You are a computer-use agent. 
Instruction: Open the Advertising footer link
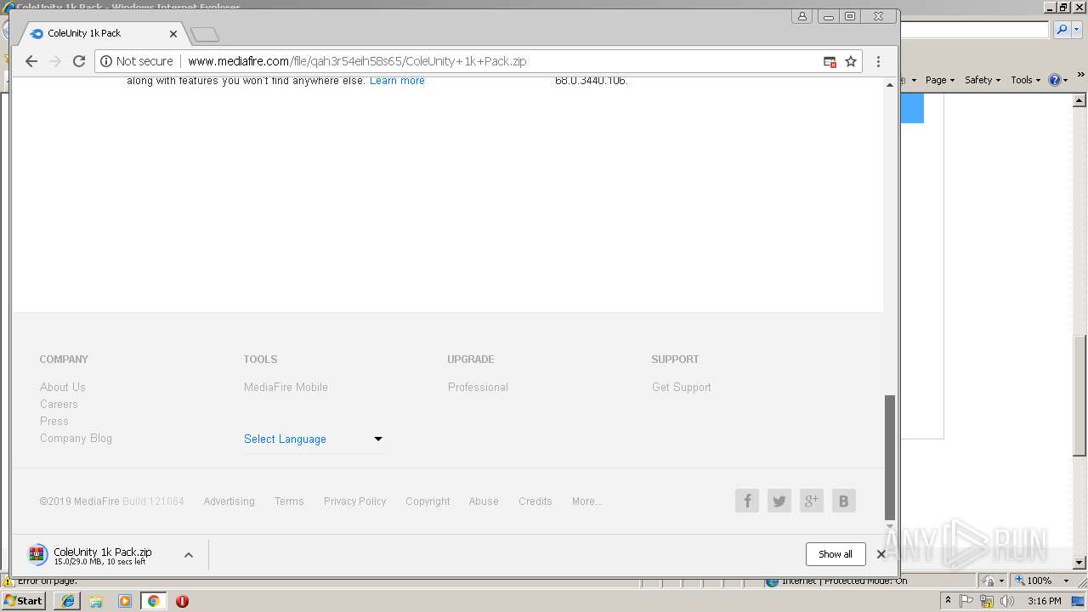(229, 501)
